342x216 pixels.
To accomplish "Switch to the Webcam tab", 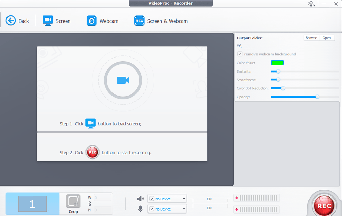I will click(92, 21).
